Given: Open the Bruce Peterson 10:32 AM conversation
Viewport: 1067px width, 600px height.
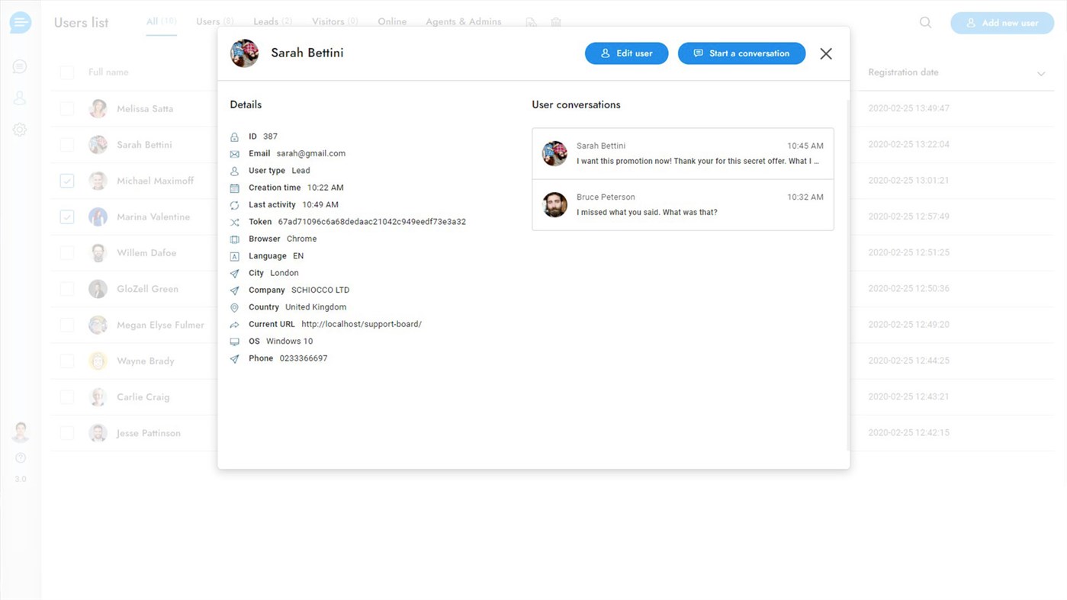Looking at the screenshot, I should click(x=683, y=205).
